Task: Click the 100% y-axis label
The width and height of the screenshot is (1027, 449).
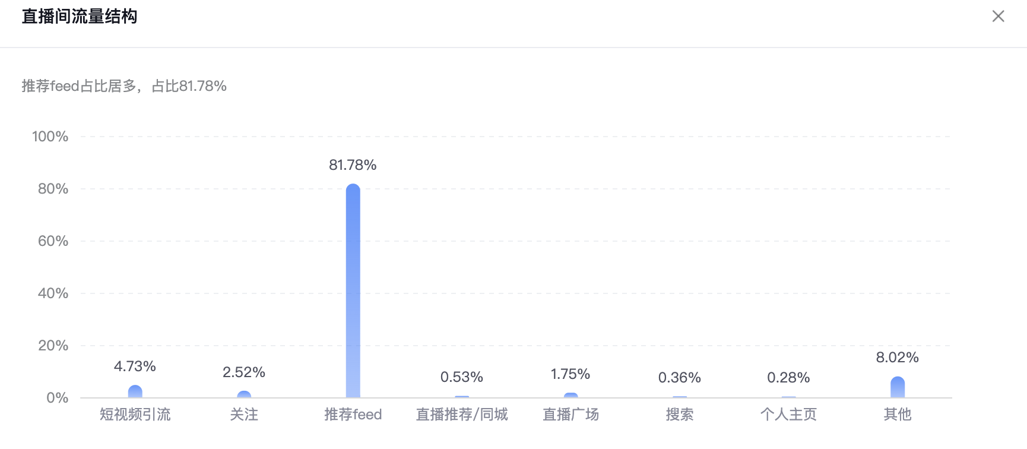Action: (x=50, y=137)
